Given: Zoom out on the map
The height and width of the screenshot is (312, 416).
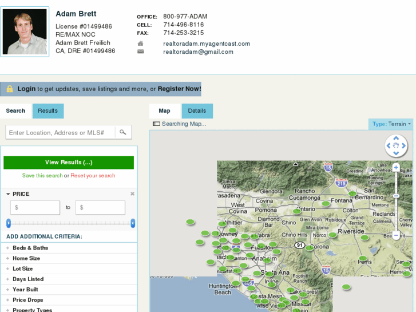Looking at the screenshot, I should (396, 235).
